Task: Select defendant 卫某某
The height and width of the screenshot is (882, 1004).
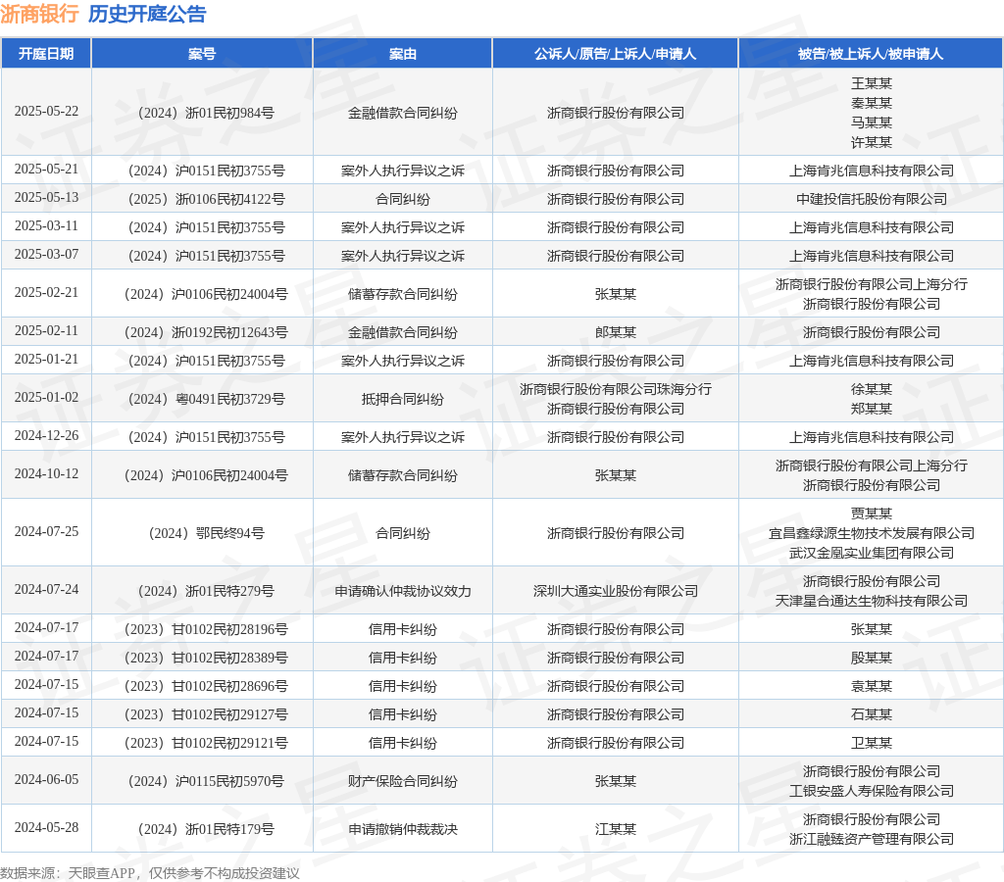Action: coord(871,743)
